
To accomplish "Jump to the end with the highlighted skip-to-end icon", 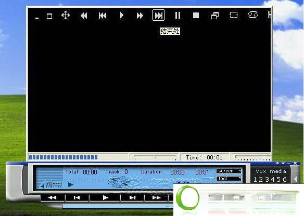I will tap(158, 15).
